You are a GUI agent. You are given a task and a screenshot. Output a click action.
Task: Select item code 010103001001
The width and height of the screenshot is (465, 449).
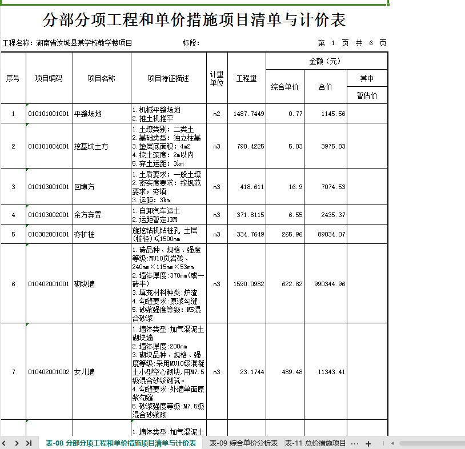coord(49,187)
